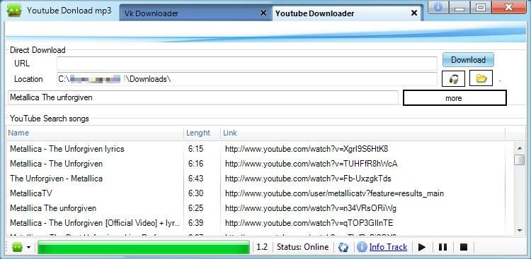Image resolution: width=531 pixels, height=259 pixels.
Task: Click the results scrollbar down arrow
Action: point(519,230)
